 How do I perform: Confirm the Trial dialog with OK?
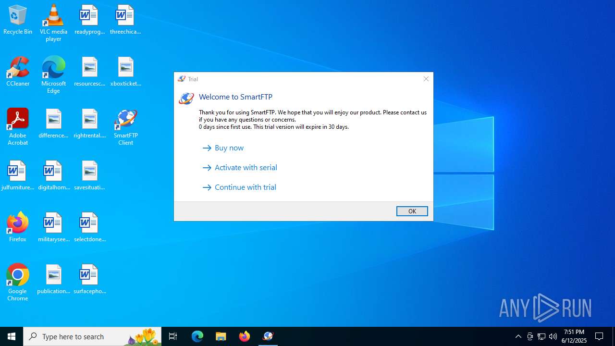[x=412, y=211]
